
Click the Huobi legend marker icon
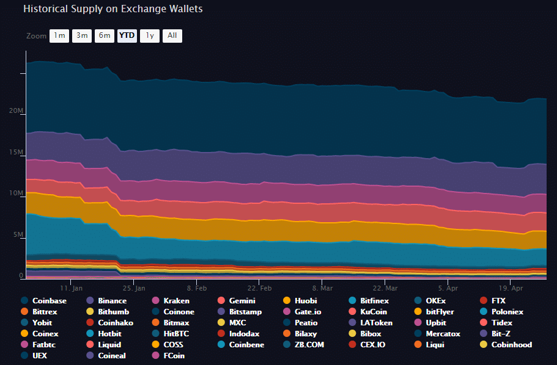point(287,300)
